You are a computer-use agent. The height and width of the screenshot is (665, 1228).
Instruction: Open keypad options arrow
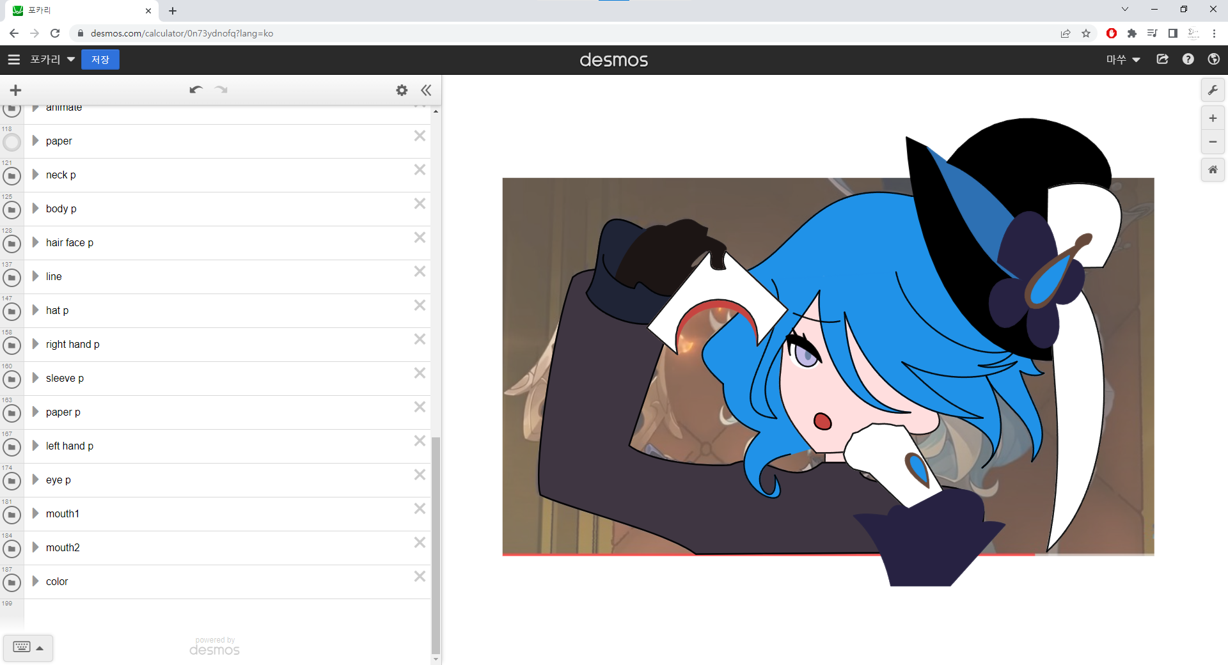pyautogui.click(x=40, y=648)
